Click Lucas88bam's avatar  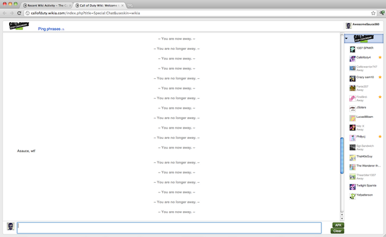(x=352, y=118)
